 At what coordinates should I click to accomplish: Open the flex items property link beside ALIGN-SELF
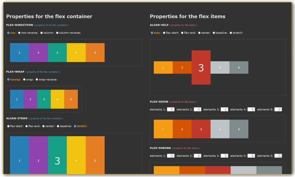pos(183,25)
